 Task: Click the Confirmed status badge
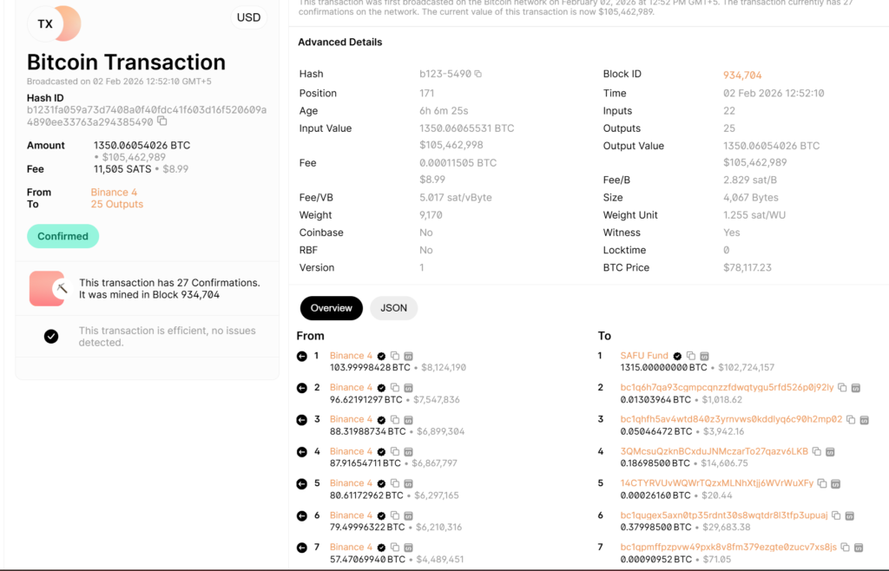63,236
